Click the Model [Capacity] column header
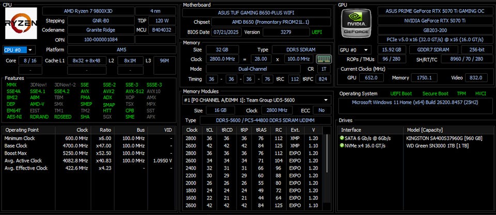 tap(448, 130)
